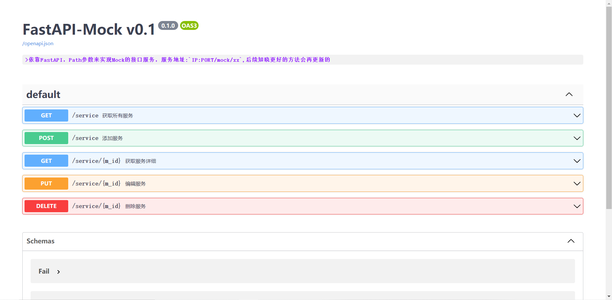Screen dimensions: 612x300
Task: Click the 添加服务 description text
Action: [x=113, y=138]
